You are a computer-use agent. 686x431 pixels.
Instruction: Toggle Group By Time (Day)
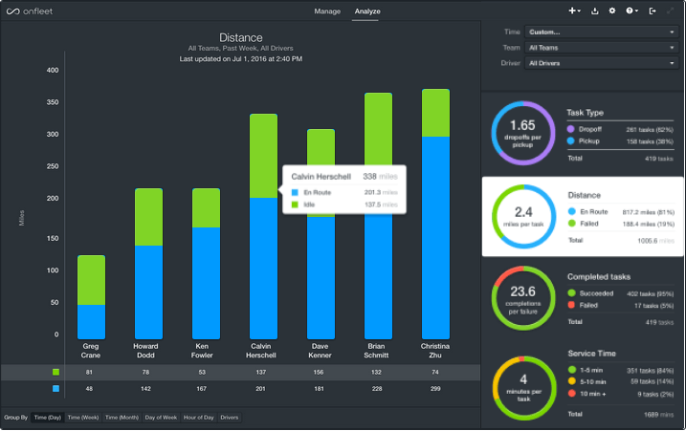pos(48,418)
